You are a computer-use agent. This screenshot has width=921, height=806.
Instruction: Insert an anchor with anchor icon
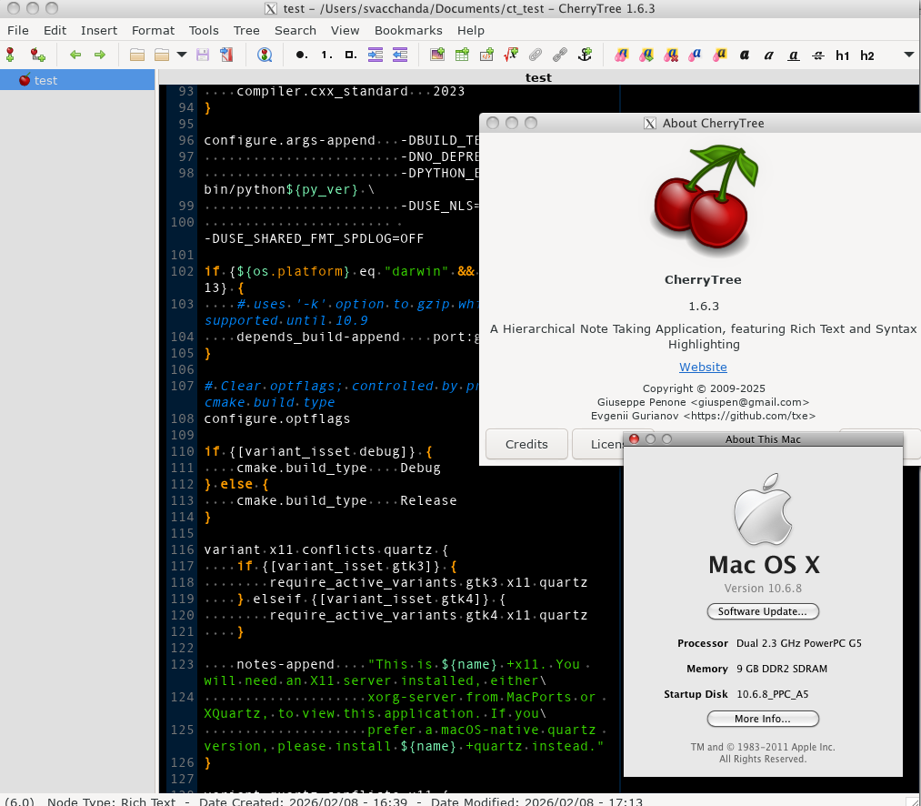point(585,55)
